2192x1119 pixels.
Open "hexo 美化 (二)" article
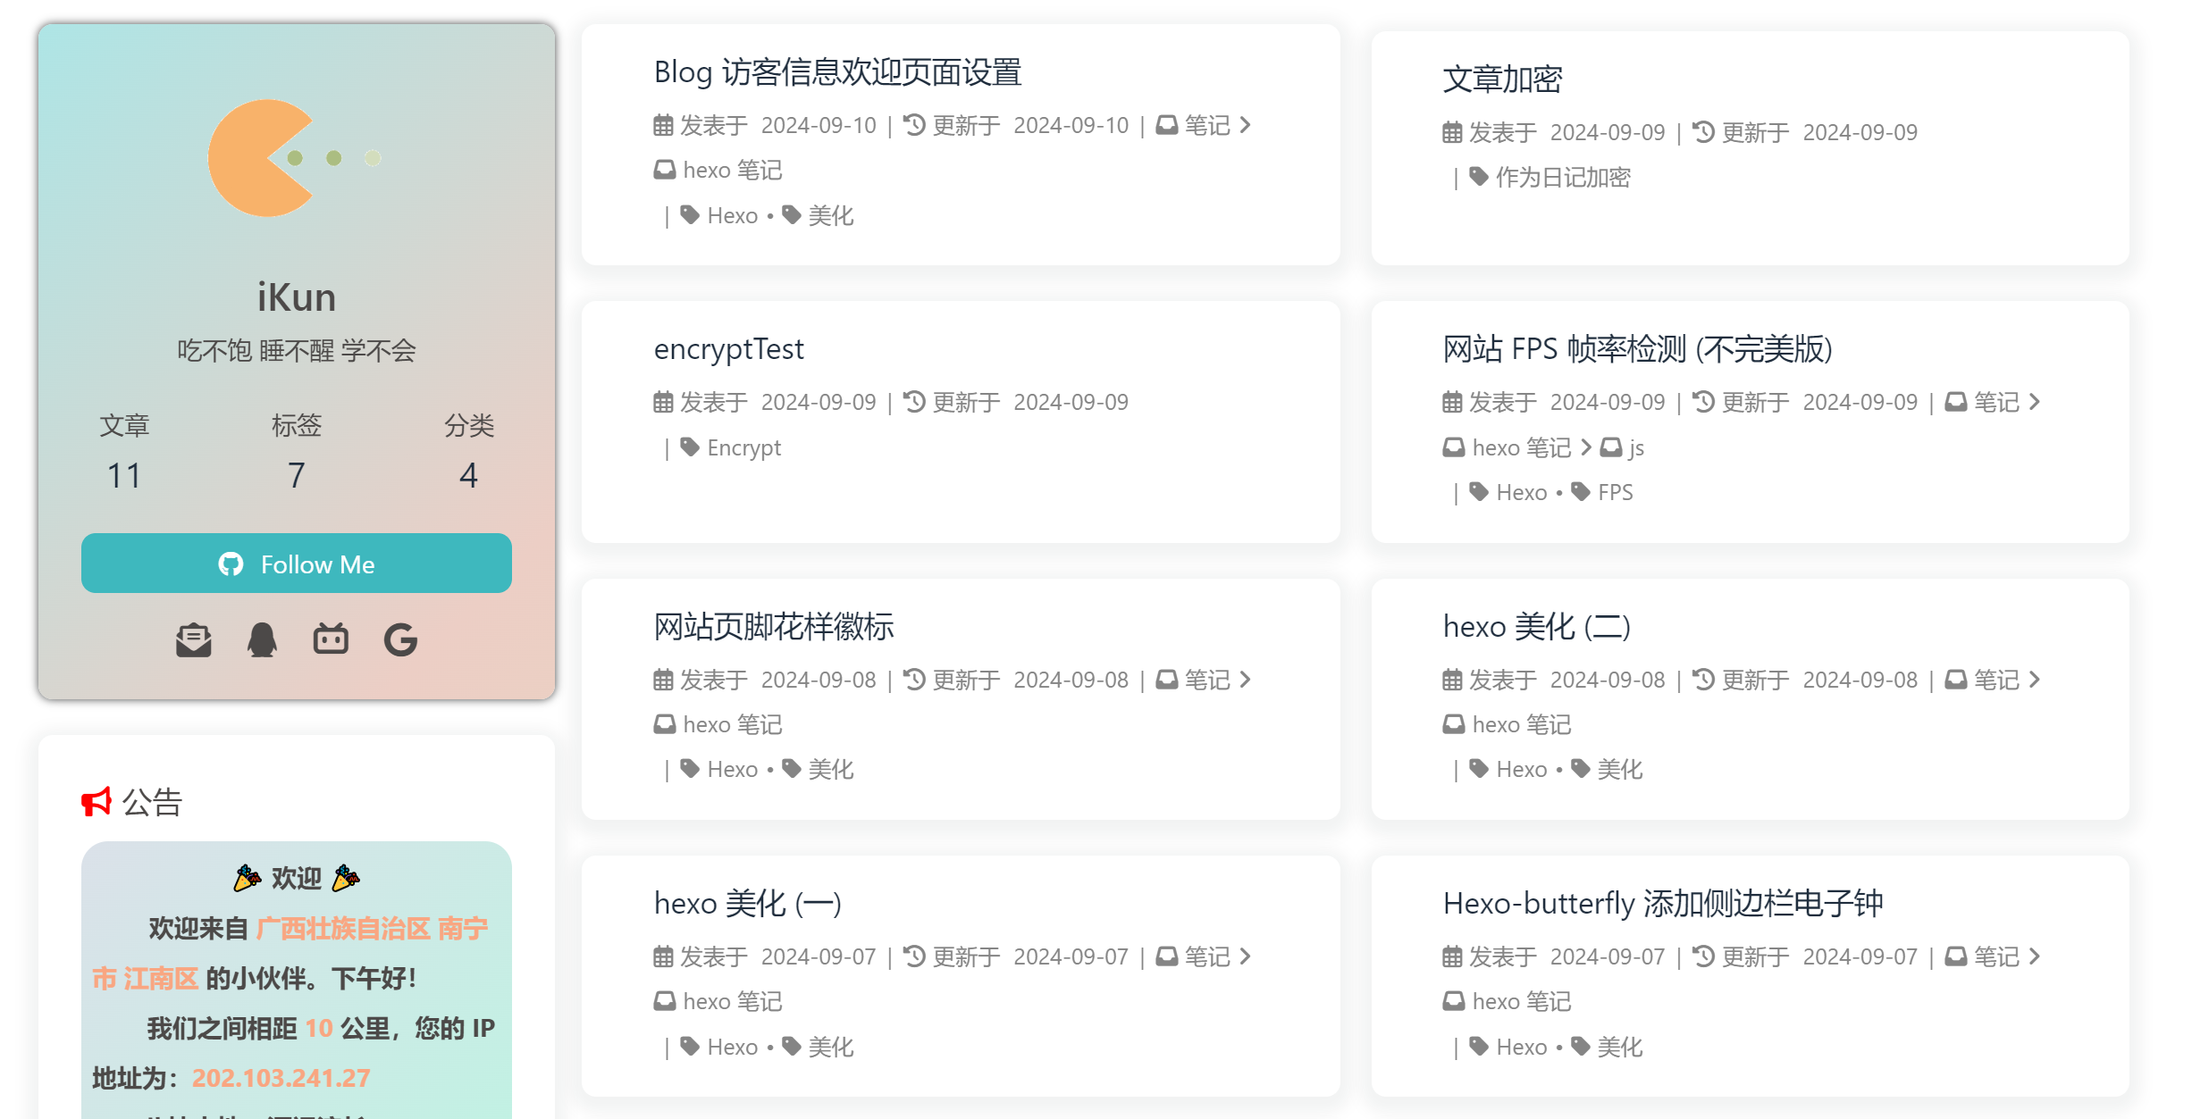coord(1537,626)
